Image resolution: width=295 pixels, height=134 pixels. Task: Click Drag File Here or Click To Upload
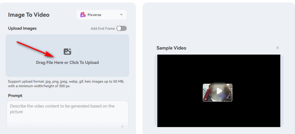[x=67, y=63]
